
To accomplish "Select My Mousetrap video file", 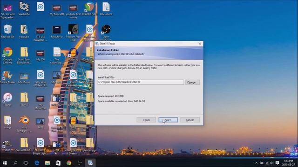I will [41, 102].
